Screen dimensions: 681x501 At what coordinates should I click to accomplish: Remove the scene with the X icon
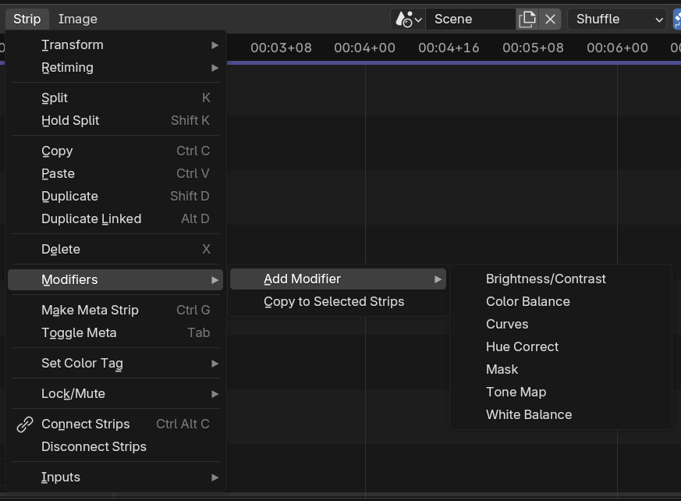(550, 19)
